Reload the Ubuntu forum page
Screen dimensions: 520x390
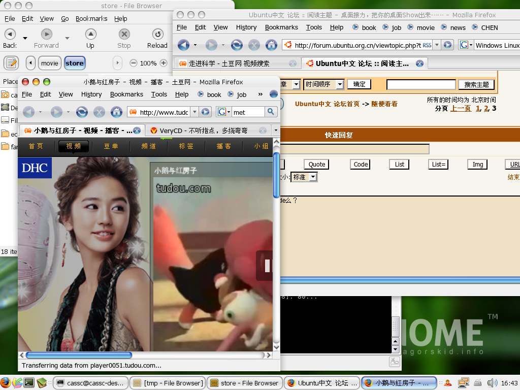point(237,45)
